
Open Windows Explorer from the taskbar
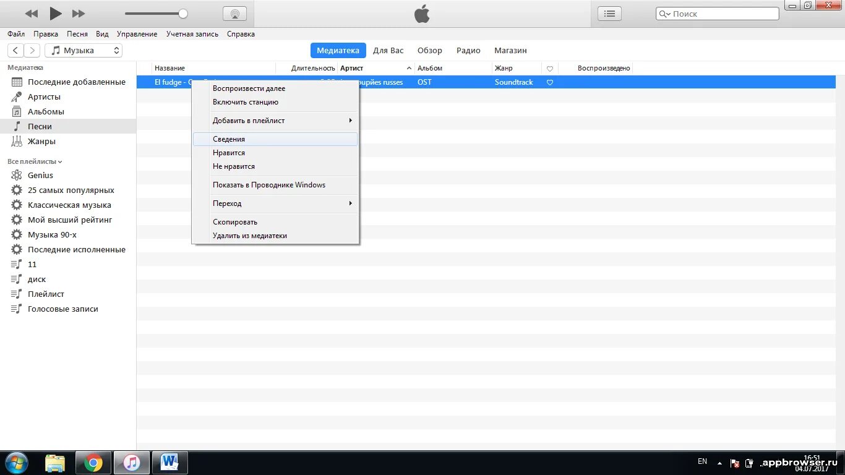click(55, 463)
